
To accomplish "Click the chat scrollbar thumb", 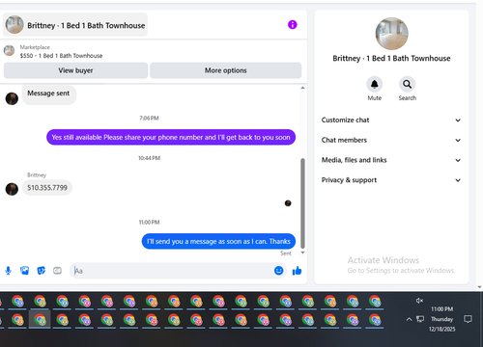I will [302, 203].
